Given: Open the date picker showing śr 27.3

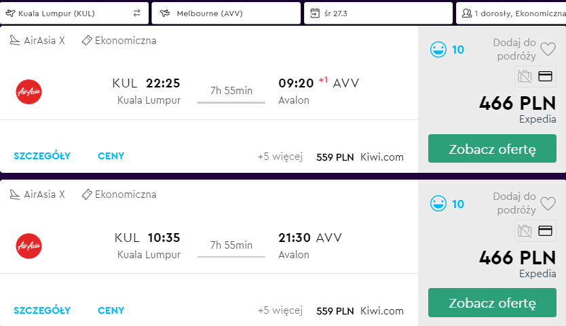Looking at the screenshot, I should click(378, 13).
